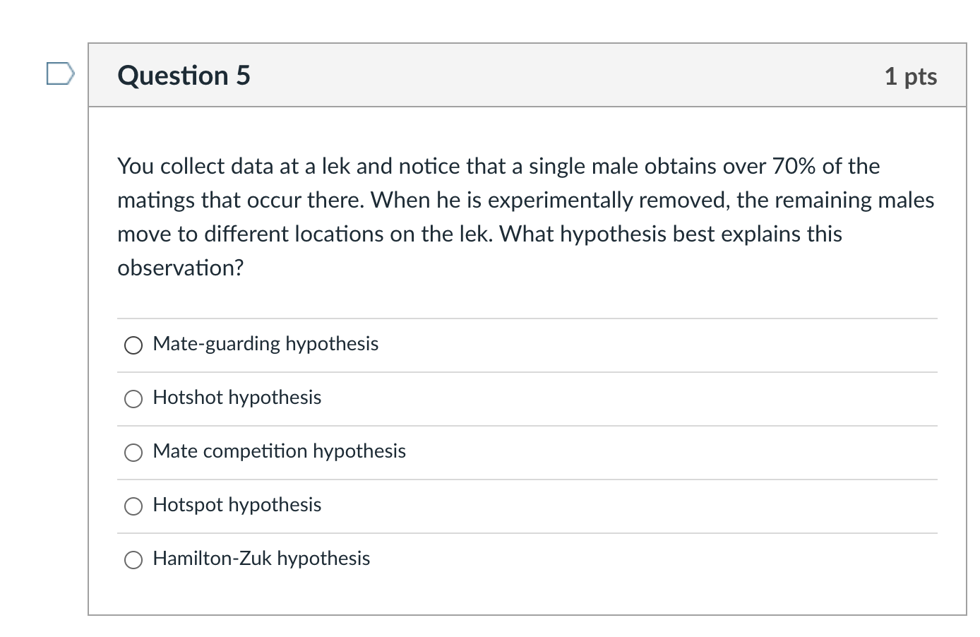Image resolution: width=980 pixels, height=637 pixels.
Task: Flag Question 5 for review
Action: coord(60,73)
